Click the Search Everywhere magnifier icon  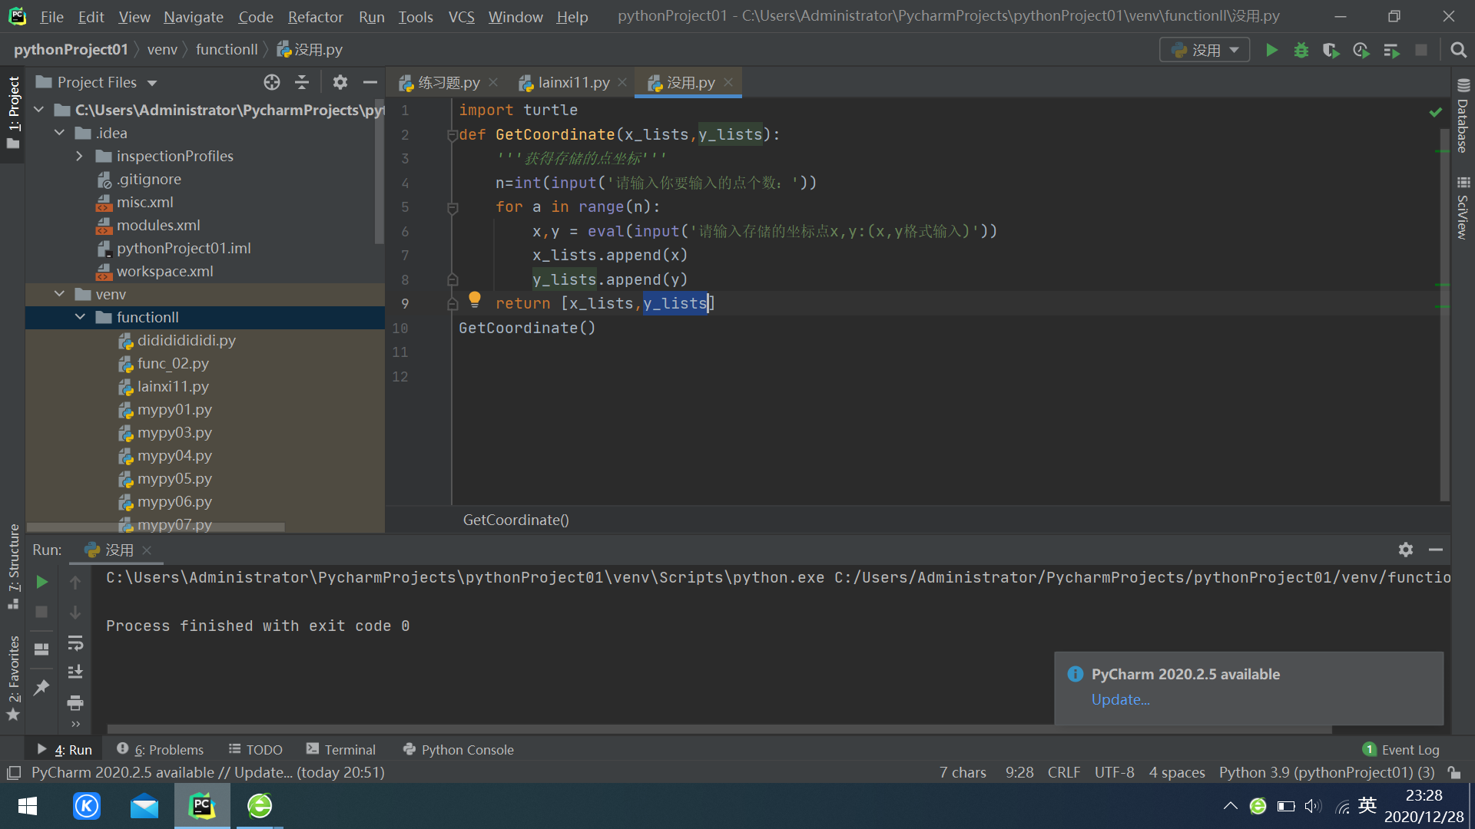1458,50
